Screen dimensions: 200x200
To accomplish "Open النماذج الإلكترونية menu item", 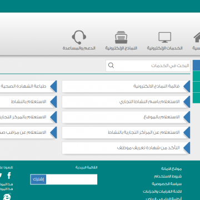I will [121, 48].
